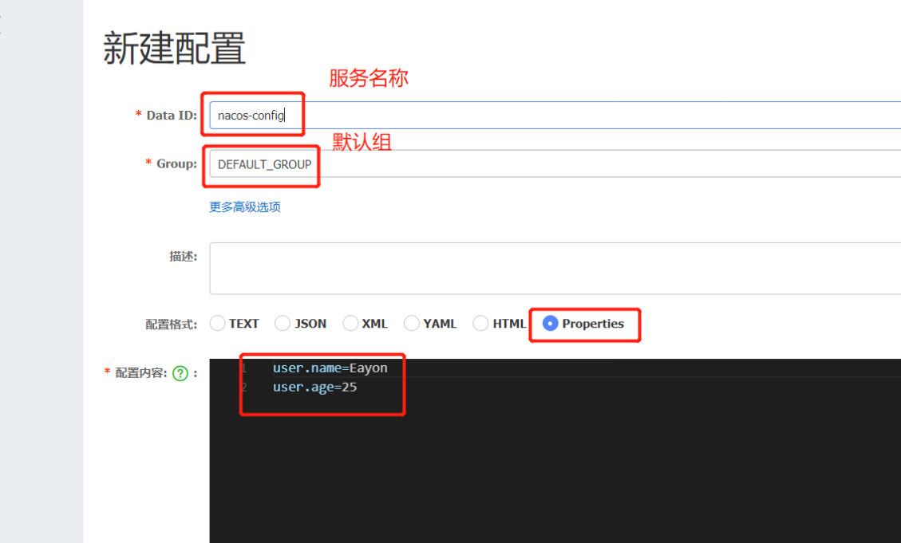Screen dimensions: 901x543
Task: Select the YAML format radio button
Action: (x=412, y=324)
